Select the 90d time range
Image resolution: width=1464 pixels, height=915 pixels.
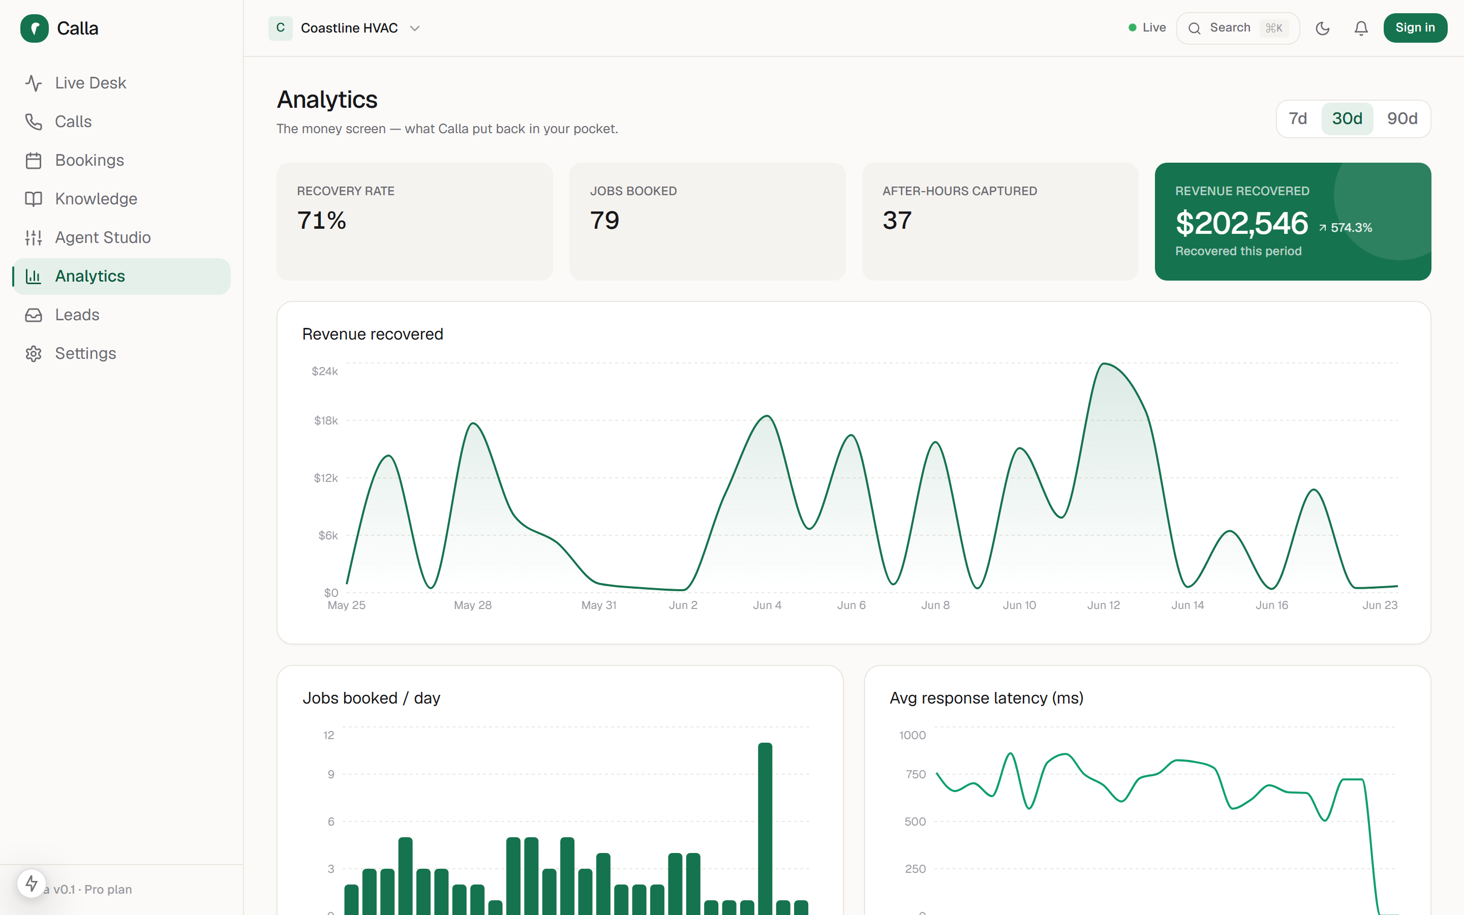coord(1402,118)
